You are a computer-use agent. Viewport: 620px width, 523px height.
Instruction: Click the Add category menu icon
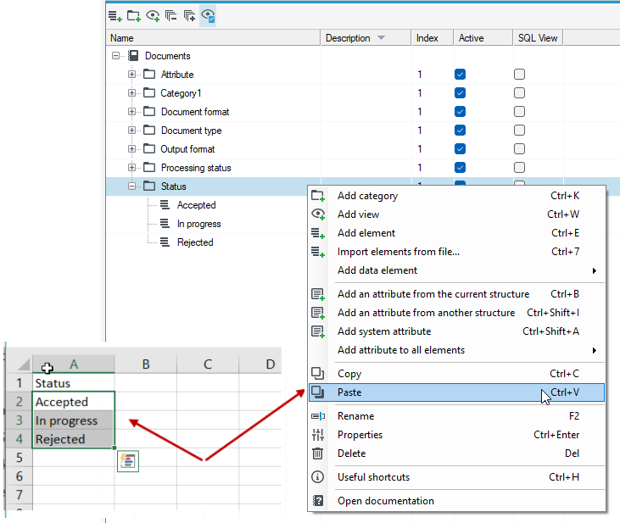pos(318,196)
